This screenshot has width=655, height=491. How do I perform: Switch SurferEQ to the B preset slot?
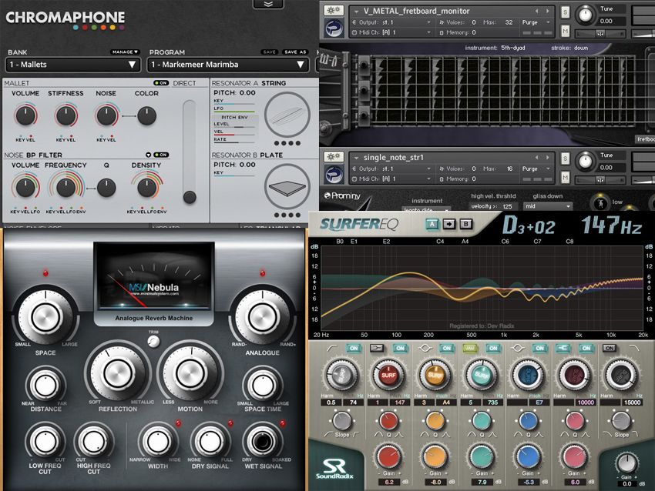coord(465,224)
